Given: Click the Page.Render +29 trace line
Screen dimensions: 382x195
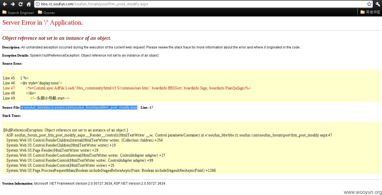Looking at the screenshot, I should tap(52, 150).
